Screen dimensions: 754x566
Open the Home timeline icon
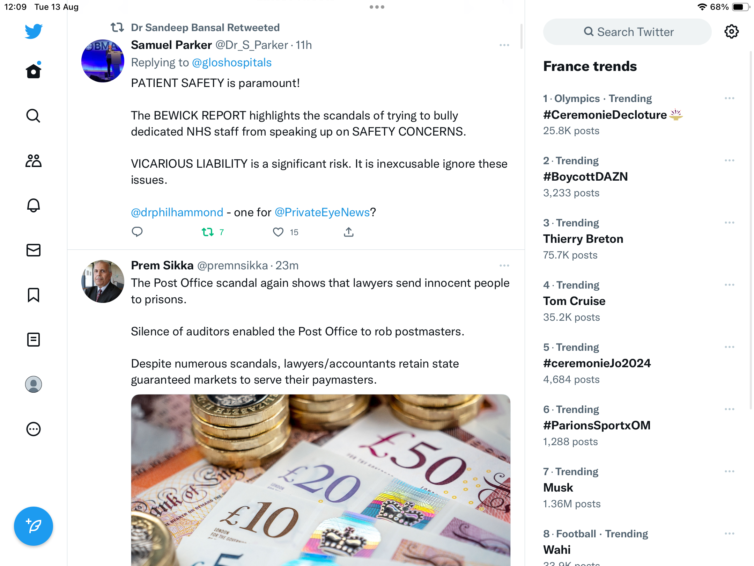[x=34, y=71]
